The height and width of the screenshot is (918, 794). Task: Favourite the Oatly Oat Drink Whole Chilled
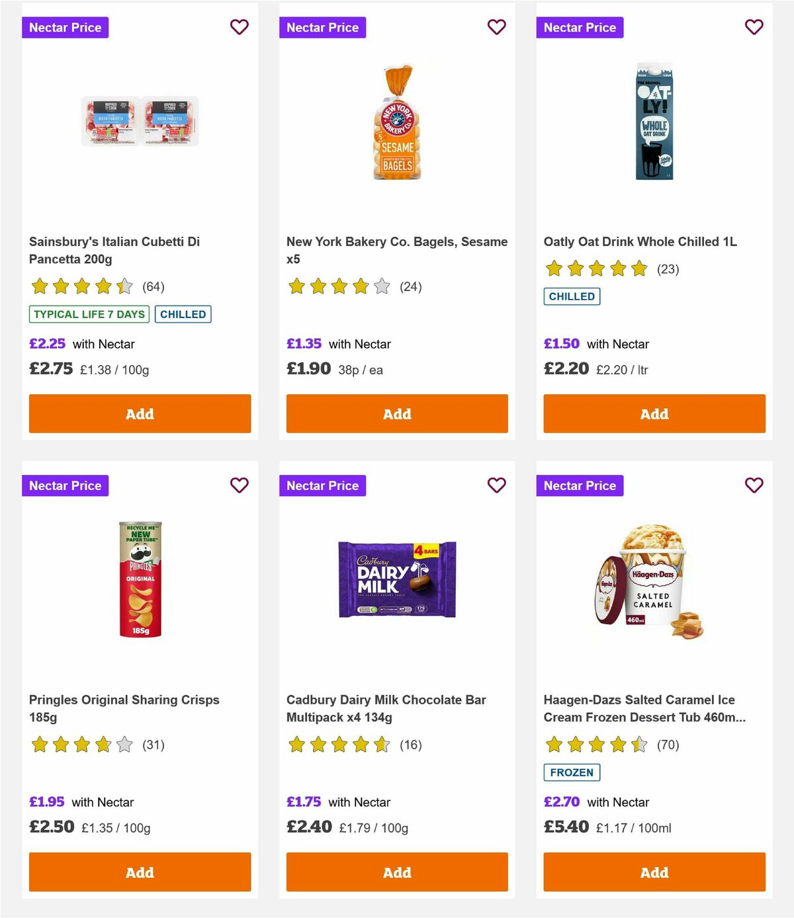[x=754, y=27]
